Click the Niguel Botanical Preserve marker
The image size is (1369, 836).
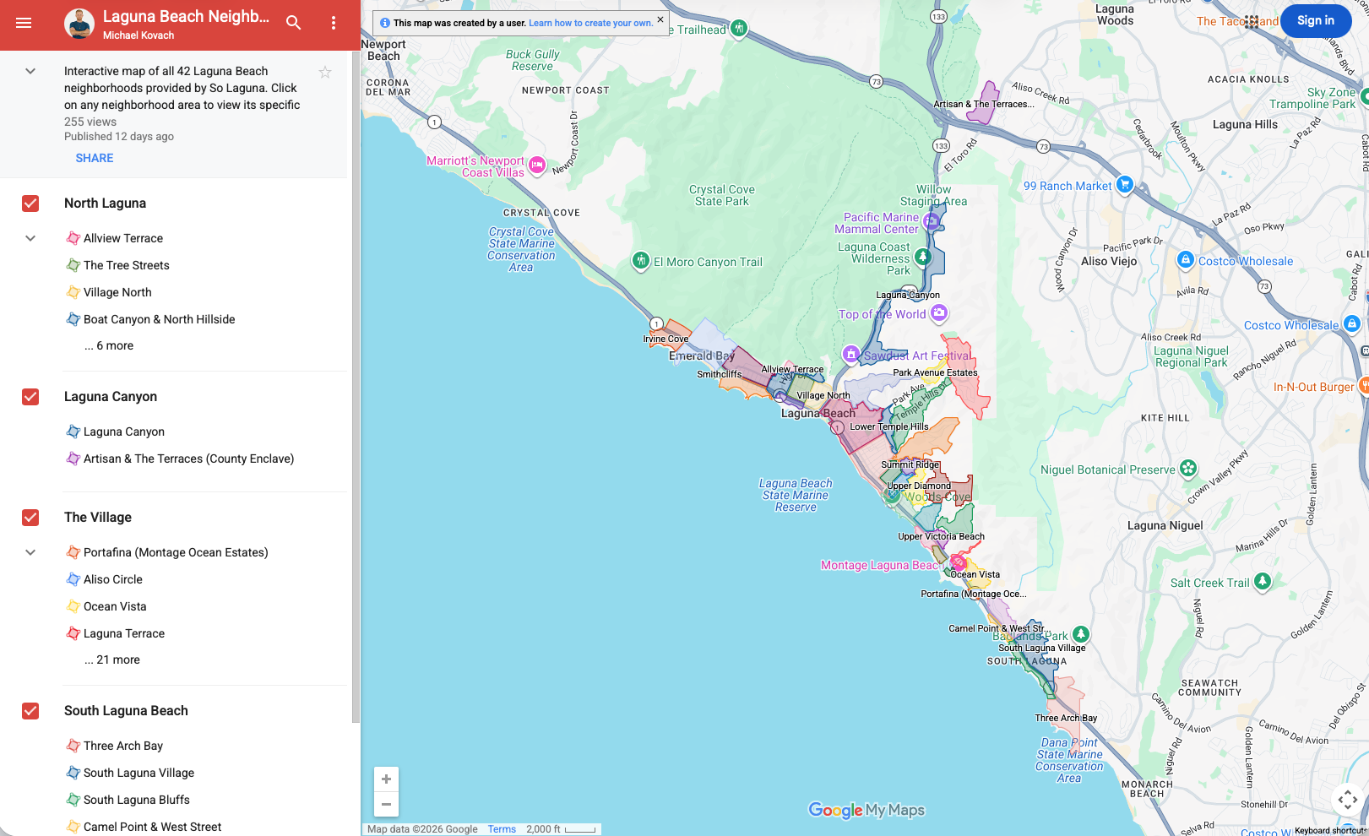point(1188,468)
